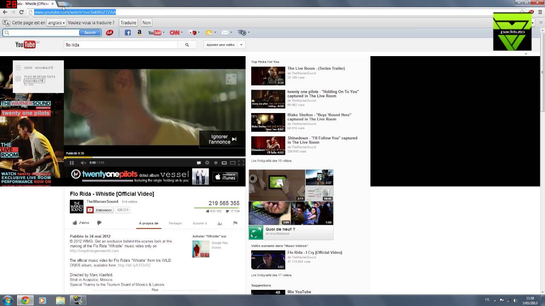The height and width of the screenshot is (306, 545).
Task: Click the address bar URL
Action: [x=75, y=12]
